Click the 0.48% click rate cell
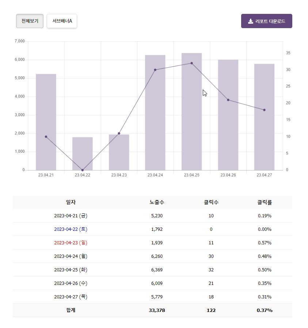This screenshot has width=308, height=328. [265, 256]
